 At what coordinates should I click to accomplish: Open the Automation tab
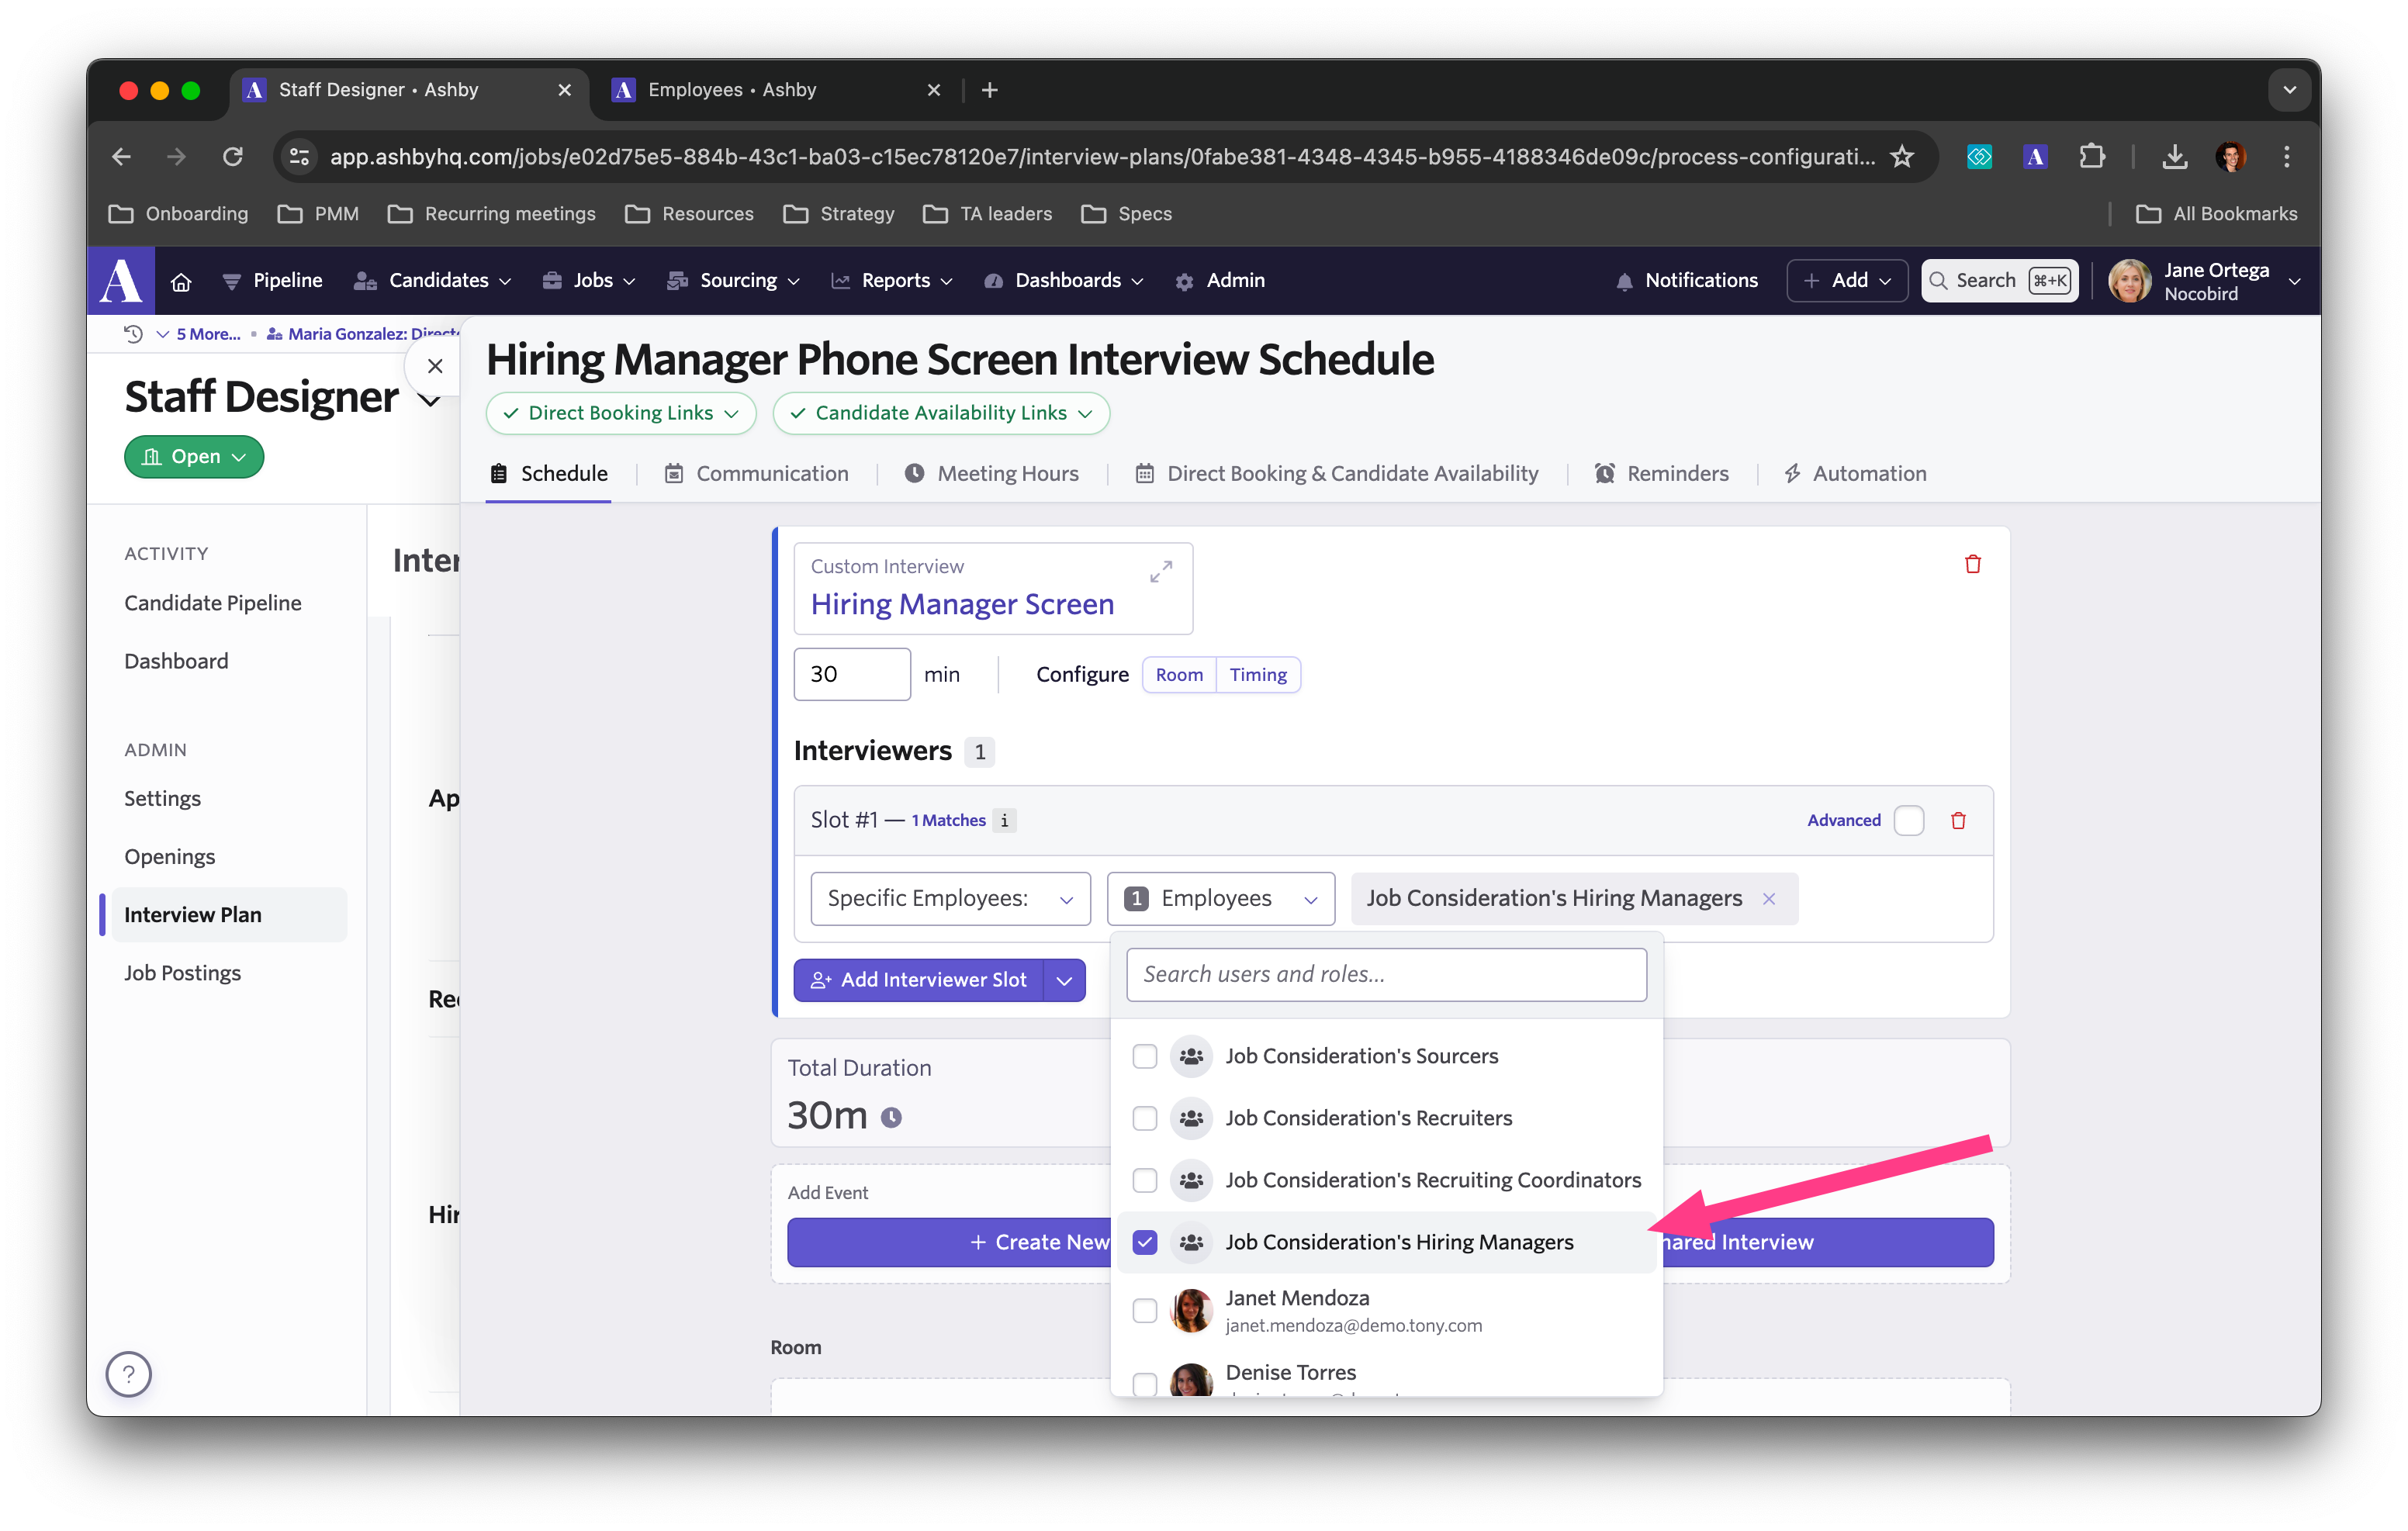point(1855,474)
